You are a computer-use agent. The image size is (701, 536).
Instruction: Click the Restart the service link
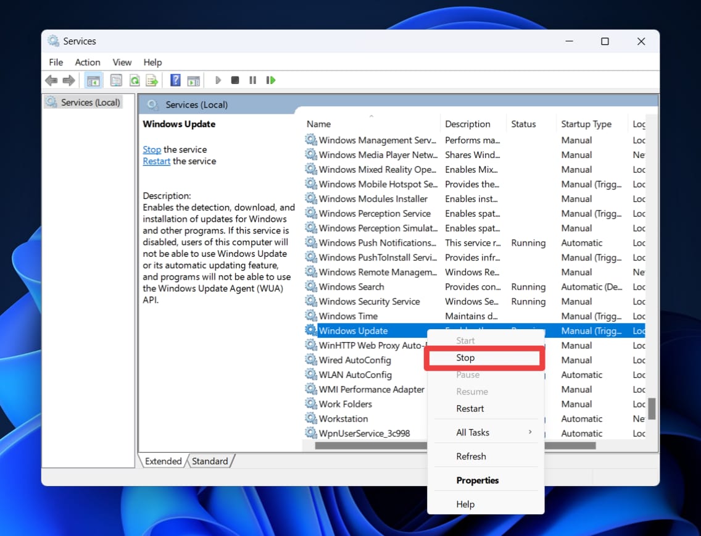point(156,161)
